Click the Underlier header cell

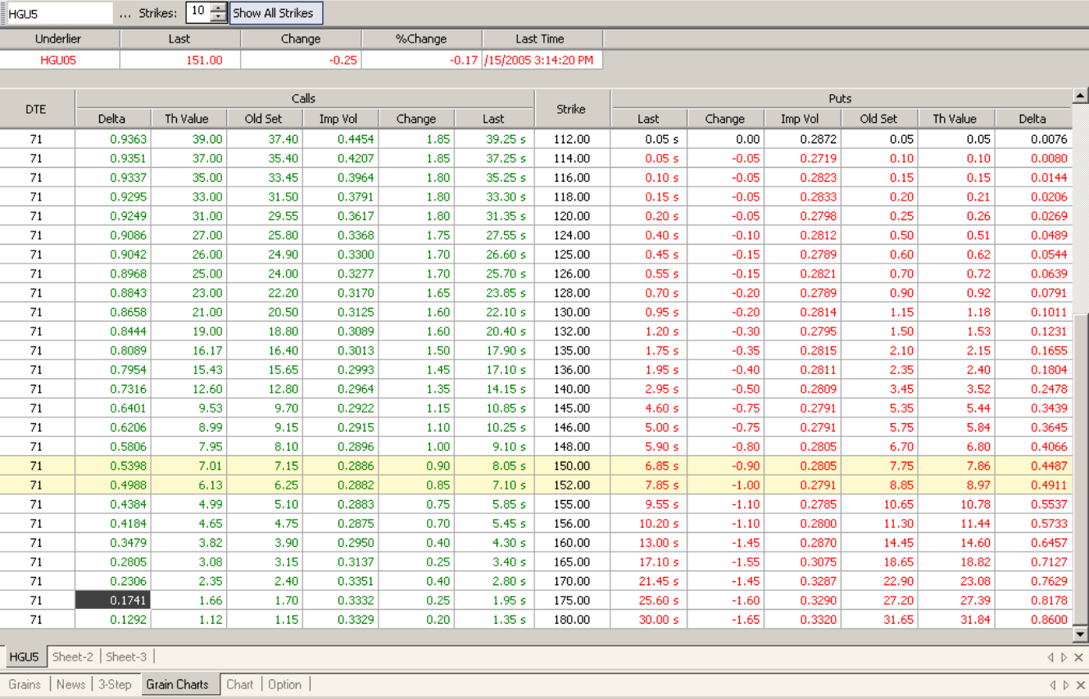tap(59, 38)
